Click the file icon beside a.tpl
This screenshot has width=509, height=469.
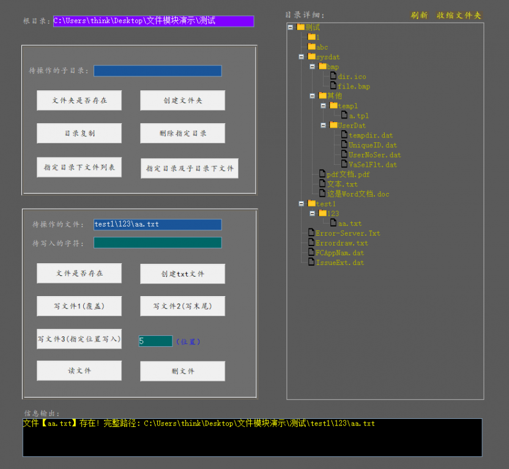click(x=344, y=115)
